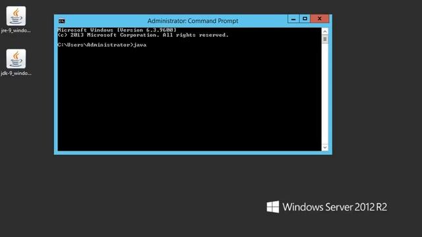Open Command Prompt system menu icon
422x237 pixels.
[61, 21]
